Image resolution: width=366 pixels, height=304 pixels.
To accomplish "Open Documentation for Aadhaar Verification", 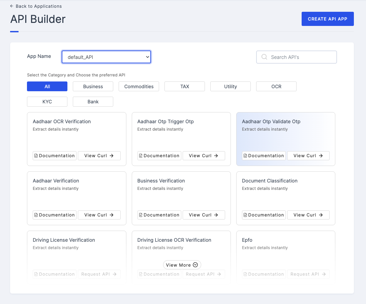I will click(55, 215).
